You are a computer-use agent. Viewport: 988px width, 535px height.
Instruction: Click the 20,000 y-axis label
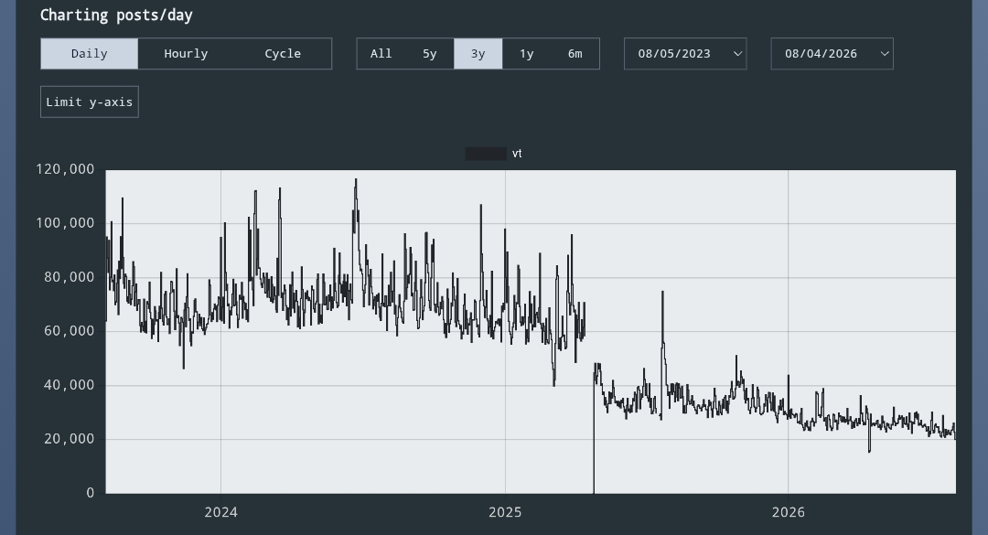pyautogui.click(x=70, y=439)
